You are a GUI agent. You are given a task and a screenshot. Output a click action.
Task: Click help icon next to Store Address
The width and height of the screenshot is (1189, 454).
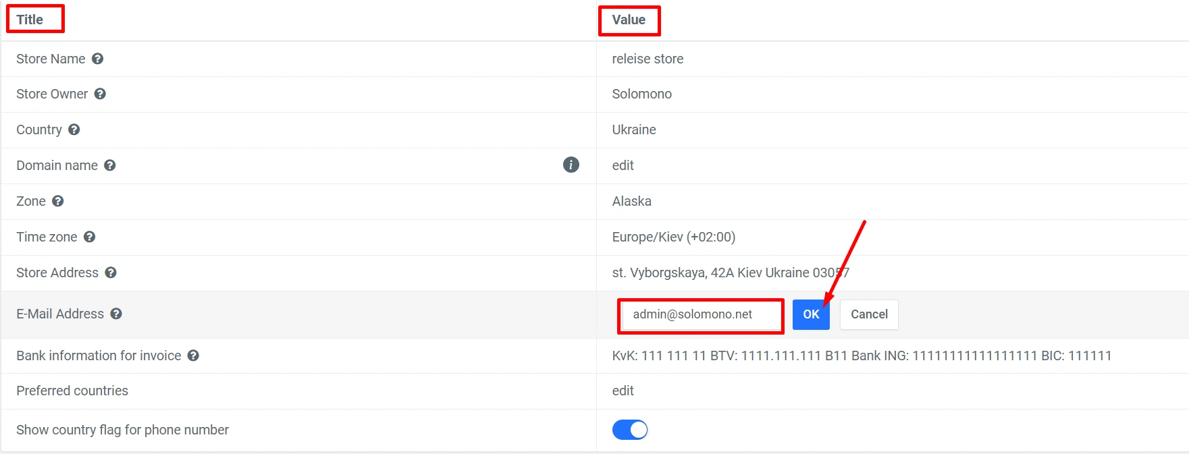click(111, 273)
